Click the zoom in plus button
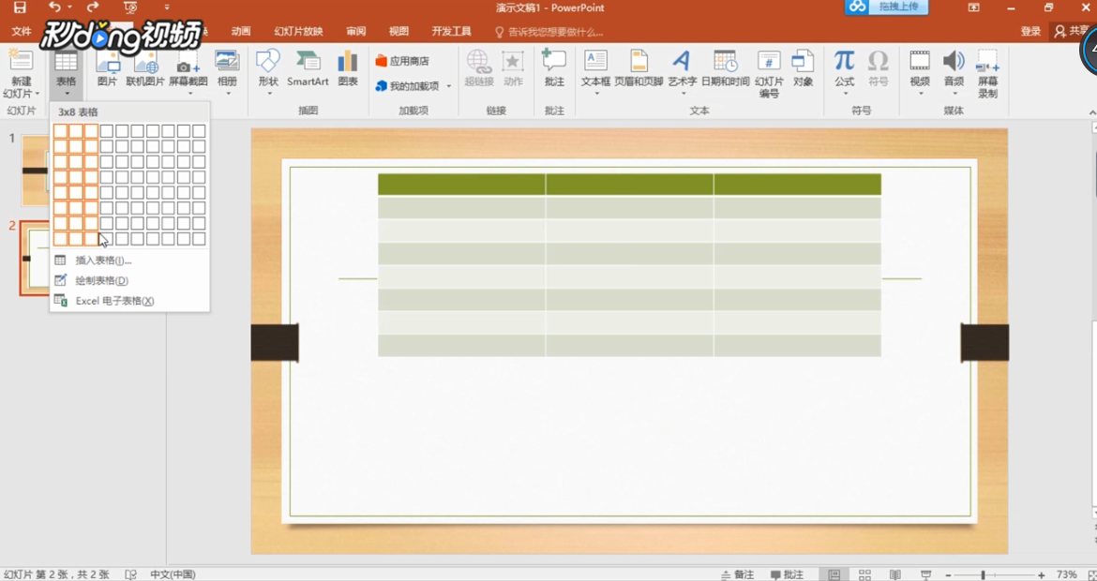 coord(1042,574)
